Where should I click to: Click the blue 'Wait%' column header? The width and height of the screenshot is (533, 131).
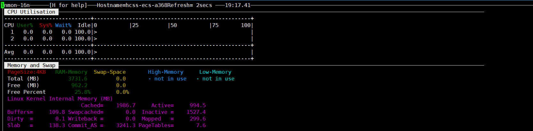tap(63, 25)
